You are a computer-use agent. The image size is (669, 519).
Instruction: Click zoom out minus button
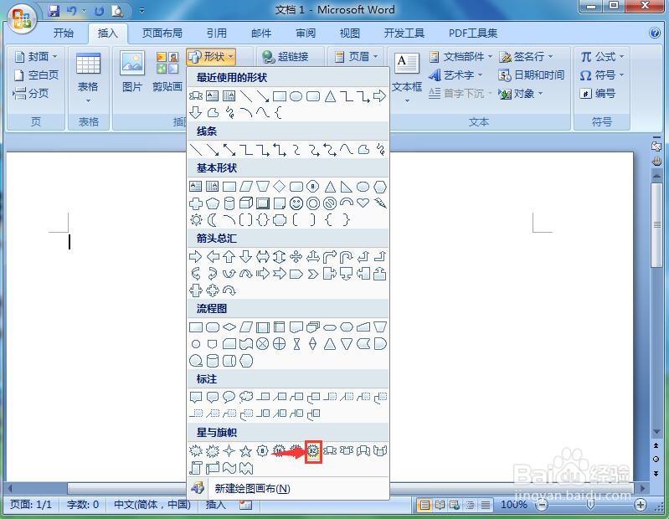542,505
